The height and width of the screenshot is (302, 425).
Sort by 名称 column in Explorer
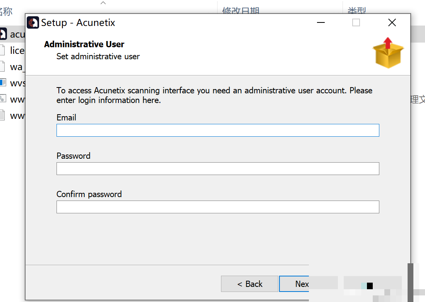6,12
